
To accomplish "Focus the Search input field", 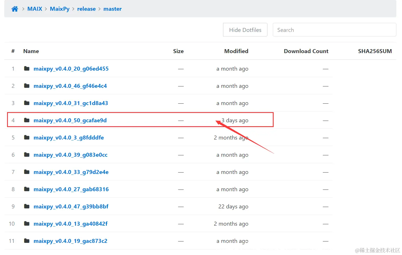I will click(334, 30).
